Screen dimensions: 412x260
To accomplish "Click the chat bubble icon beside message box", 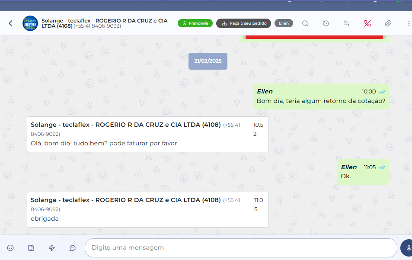I will coord(73,248).
